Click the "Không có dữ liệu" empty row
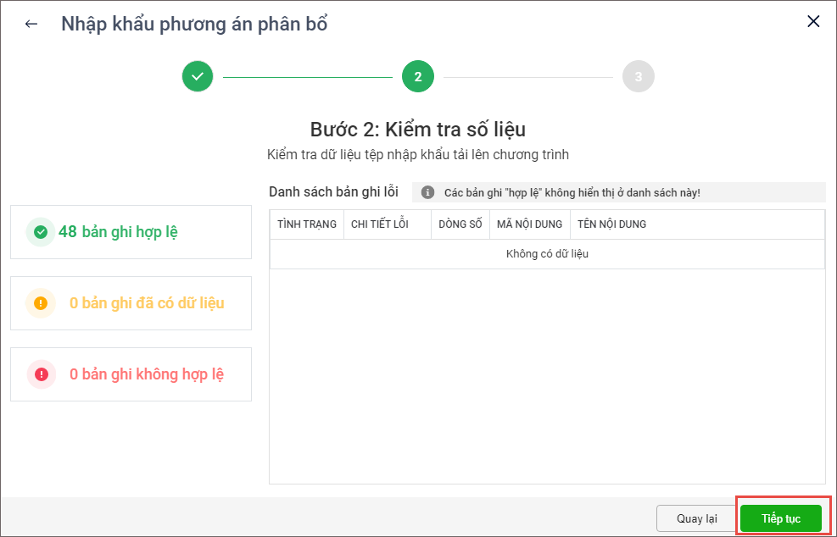Screen dimensions: 837x537 click(547, 254)
